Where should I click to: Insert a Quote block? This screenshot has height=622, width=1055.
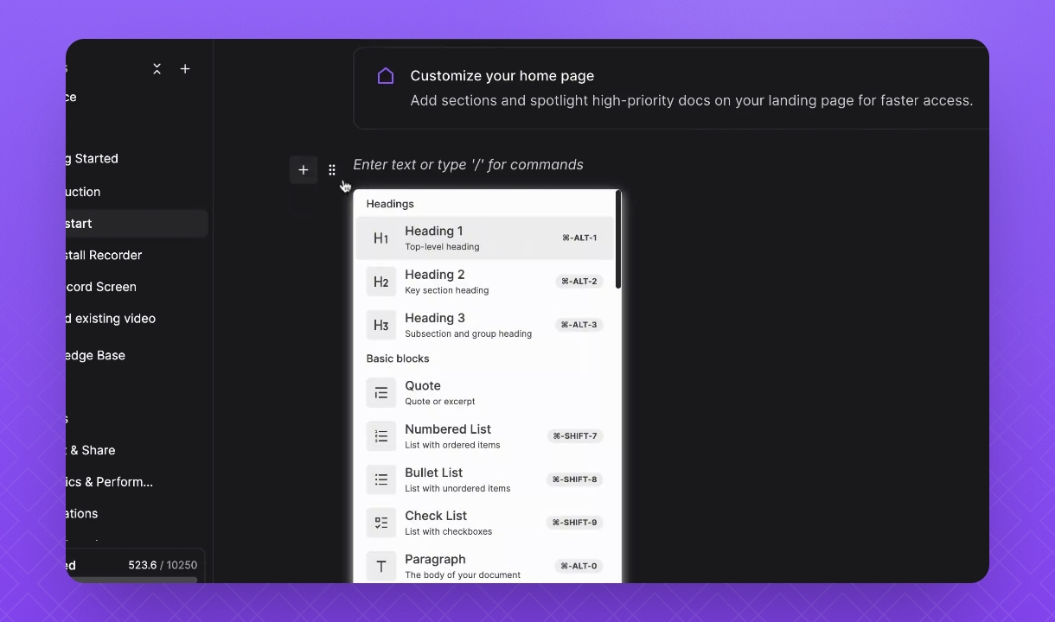coord(484,393)
